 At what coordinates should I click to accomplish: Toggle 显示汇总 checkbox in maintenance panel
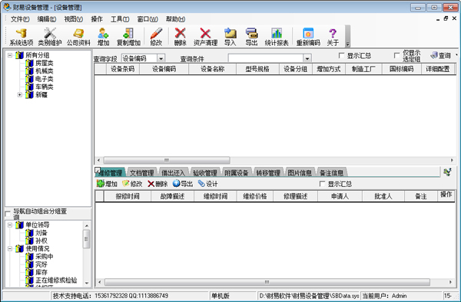click(322, 184)
